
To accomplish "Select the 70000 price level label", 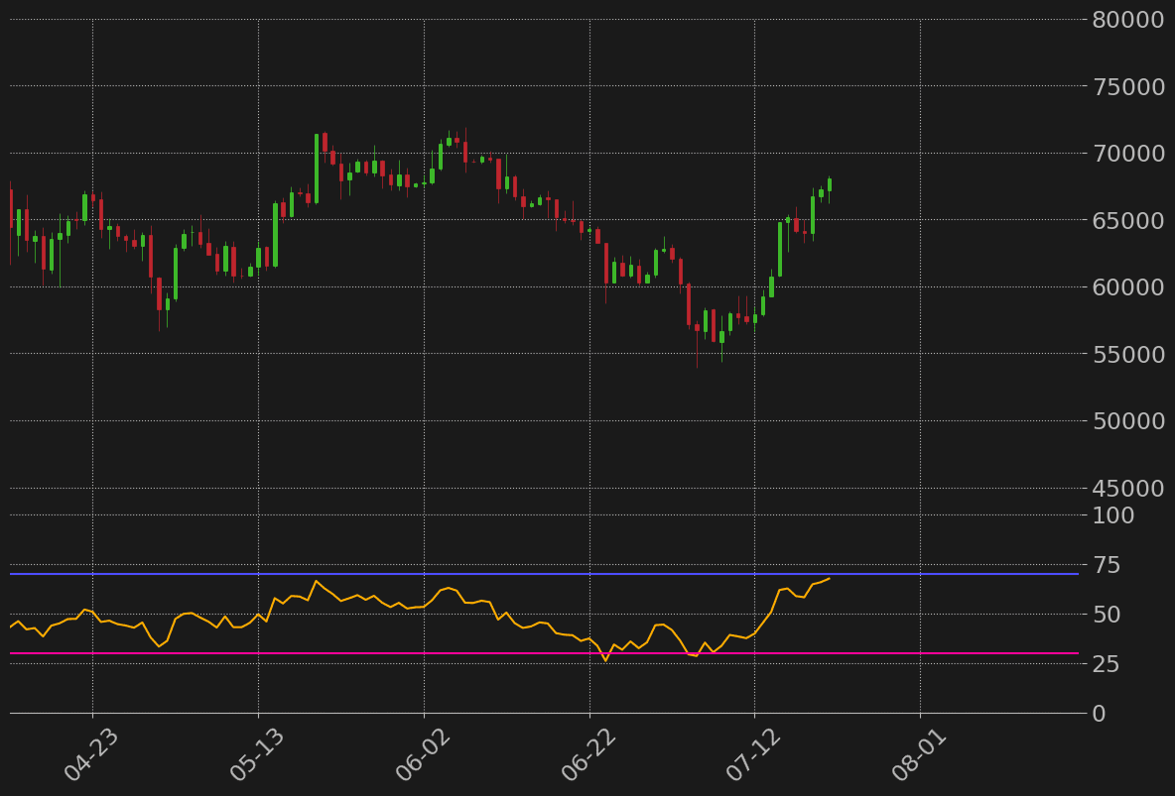I will click(1128, 154).
